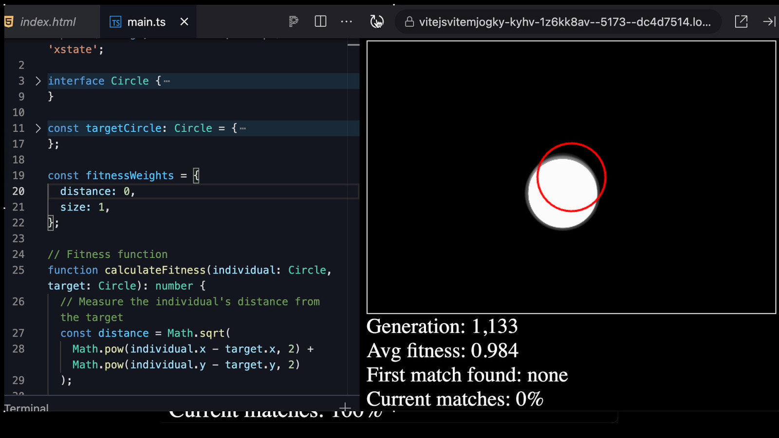Viewport: 779px width, 438px height.
Task: Open the preview in a new browser tab
Action: (x=741, y=21)
